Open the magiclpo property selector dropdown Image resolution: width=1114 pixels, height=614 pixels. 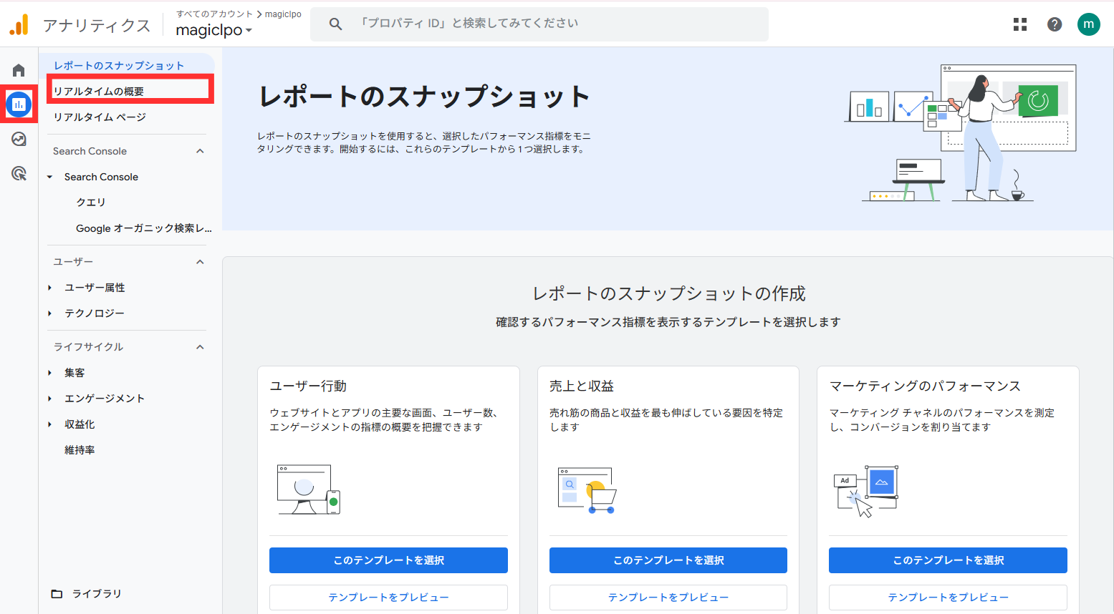(x=213, y=30)
